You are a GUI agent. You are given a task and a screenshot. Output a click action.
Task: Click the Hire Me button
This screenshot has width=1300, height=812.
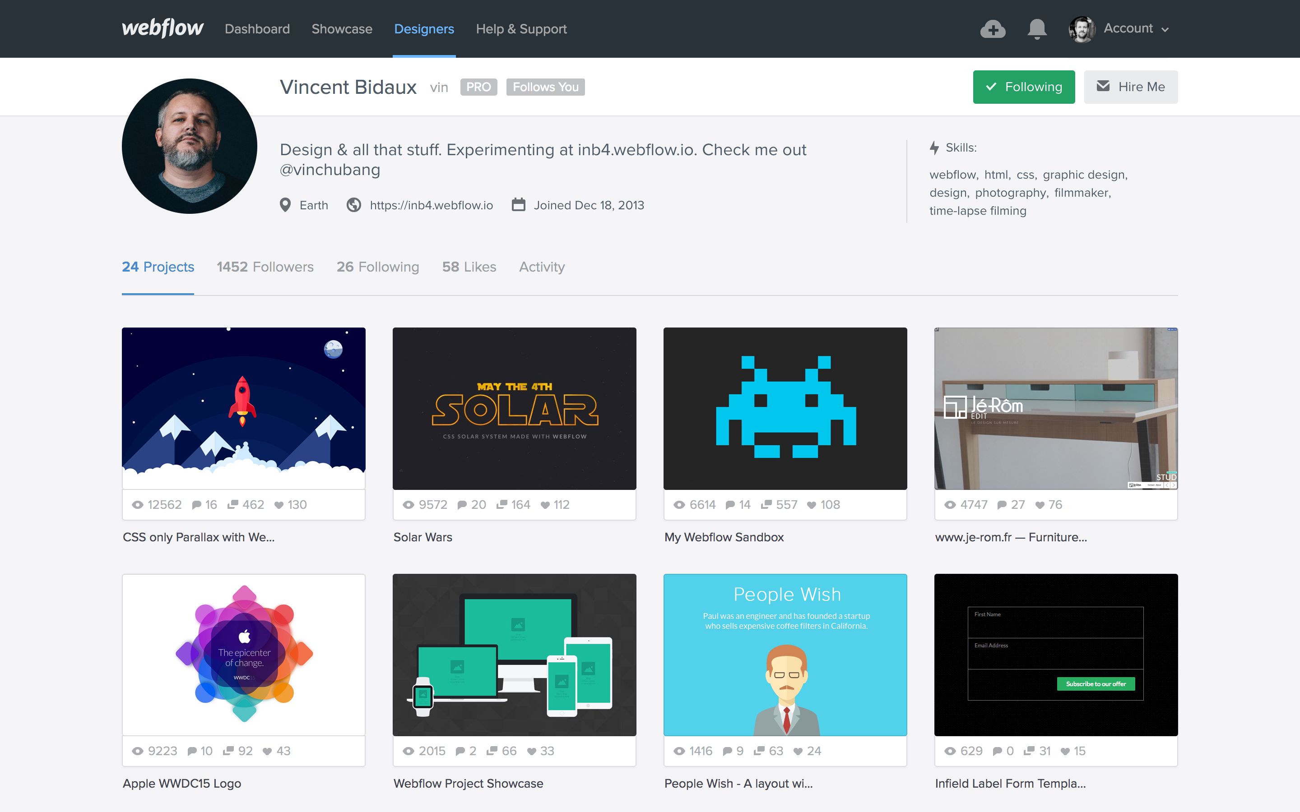coord(1131,87)
